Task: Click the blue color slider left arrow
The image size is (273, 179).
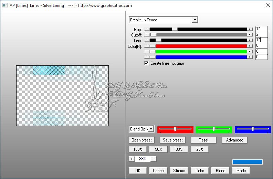Action: (x=147, y=57)
